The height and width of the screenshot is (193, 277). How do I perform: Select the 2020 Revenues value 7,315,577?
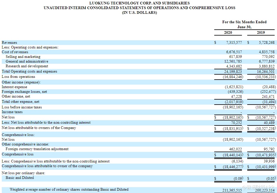[234, 43]
